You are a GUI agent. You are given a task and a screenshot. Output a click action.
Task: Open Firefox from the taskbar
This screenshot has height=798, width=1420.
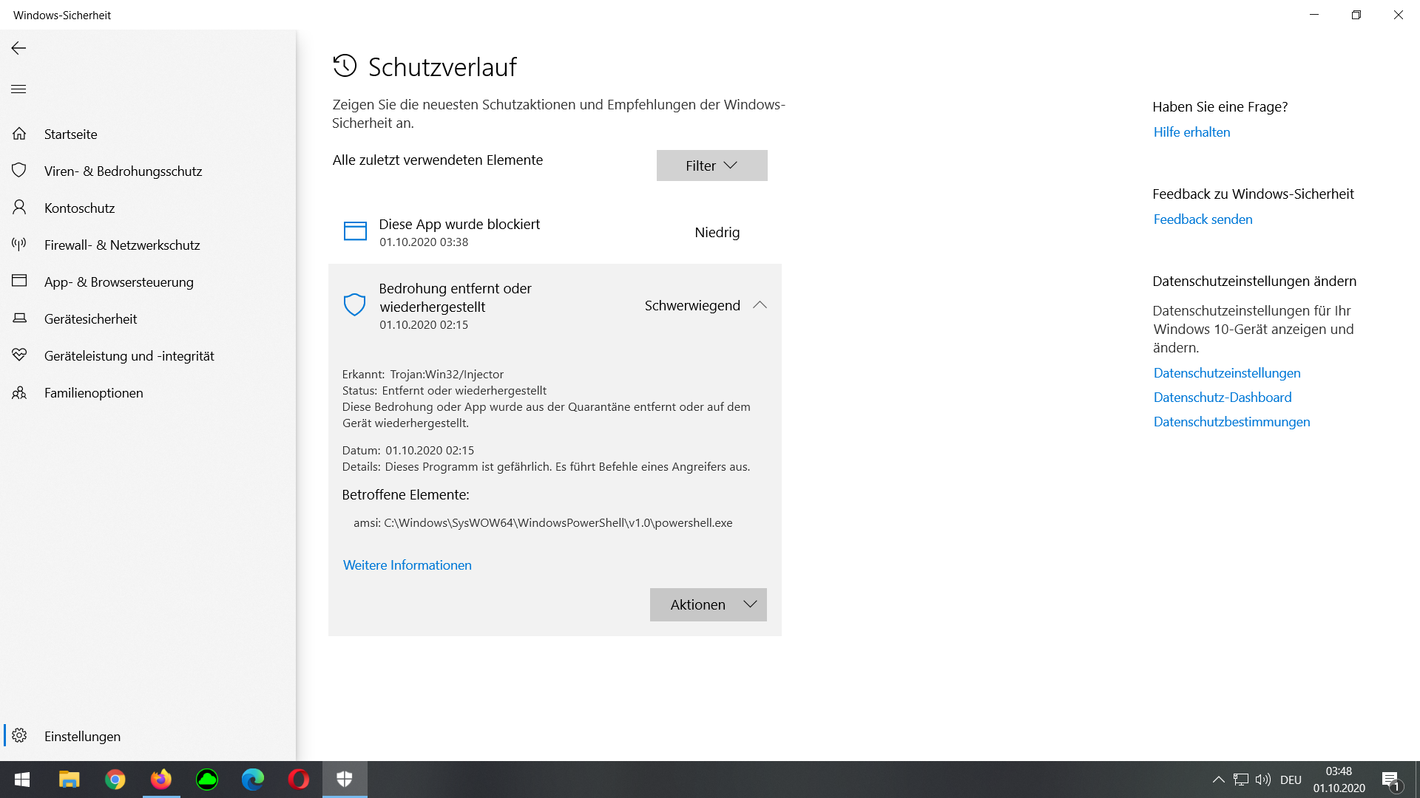point(161,780)
